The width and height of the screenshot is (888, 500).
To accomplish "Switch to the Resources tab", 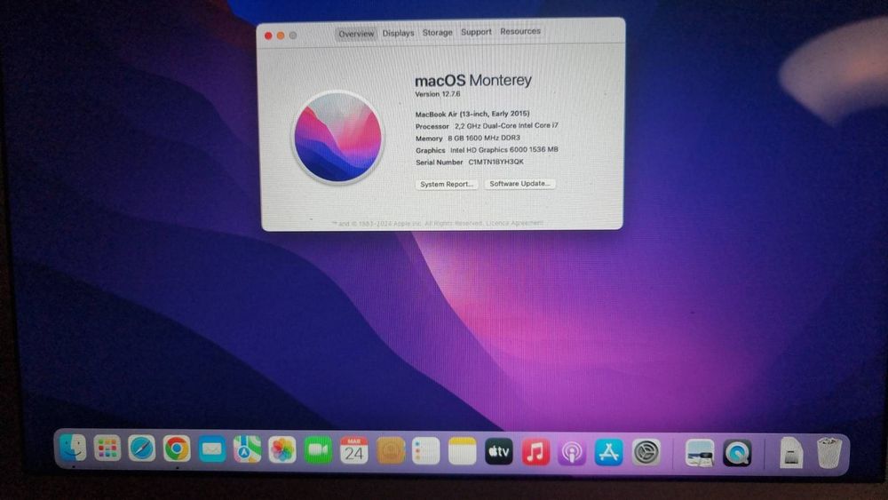I will pyautogui.click(x=520, y=32).
